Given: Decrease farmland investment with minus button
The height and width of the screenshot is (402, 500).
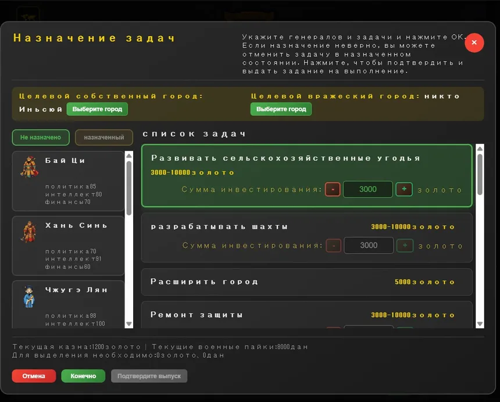Looking at the screenshot, I should 333,189.
